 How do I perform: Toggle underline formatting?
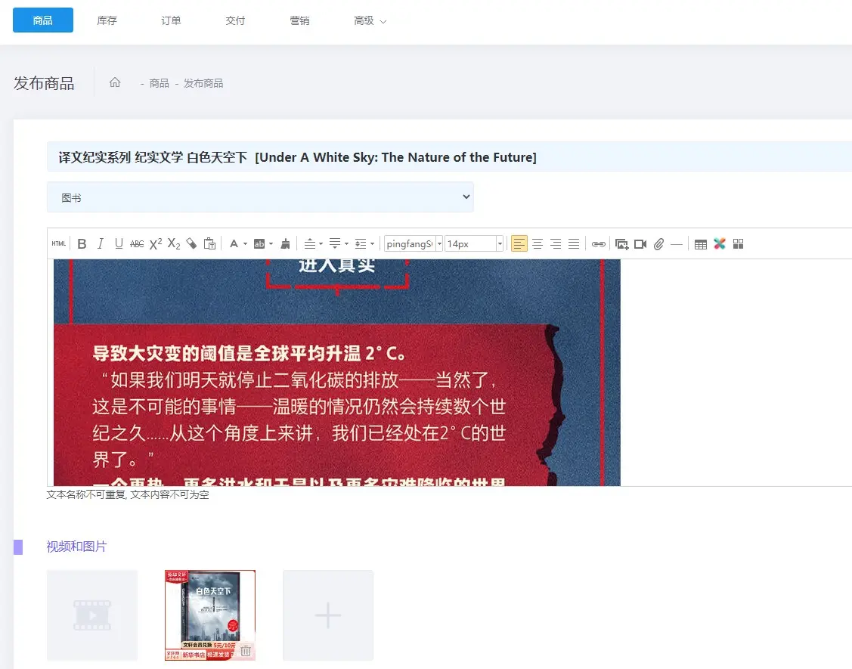[x=119, y=243]
